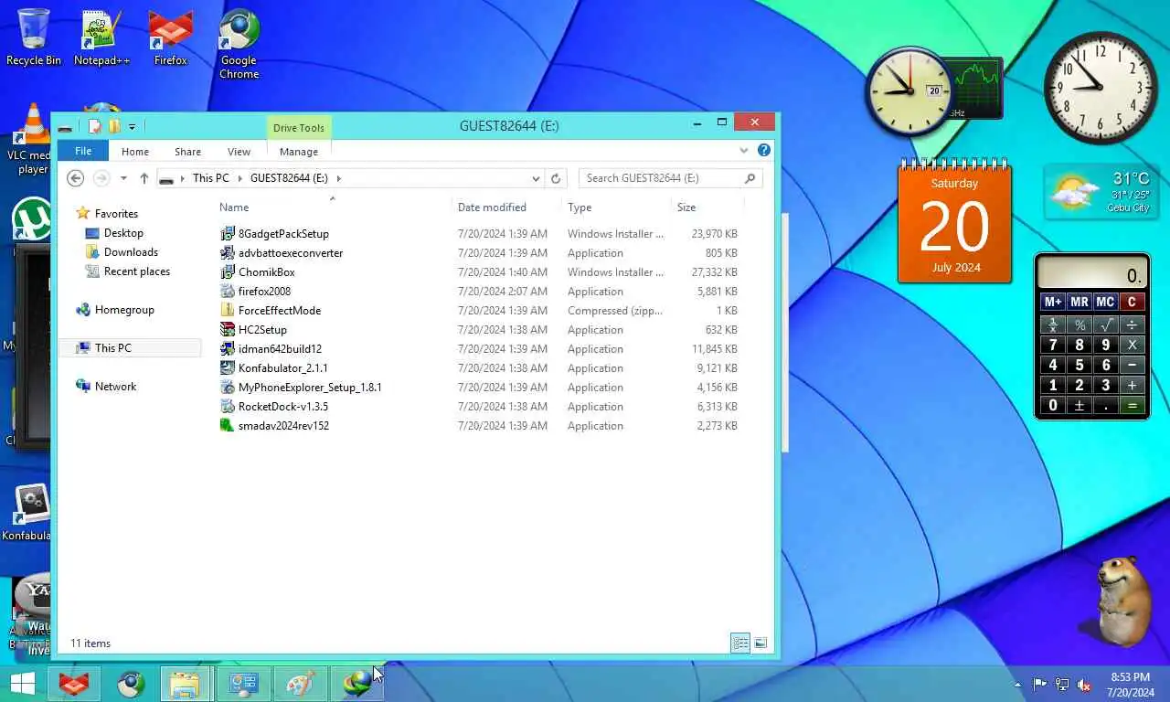Open Chrome from the taskbar
Viewport: 1170px width, 702px height.
pos(131,684)
